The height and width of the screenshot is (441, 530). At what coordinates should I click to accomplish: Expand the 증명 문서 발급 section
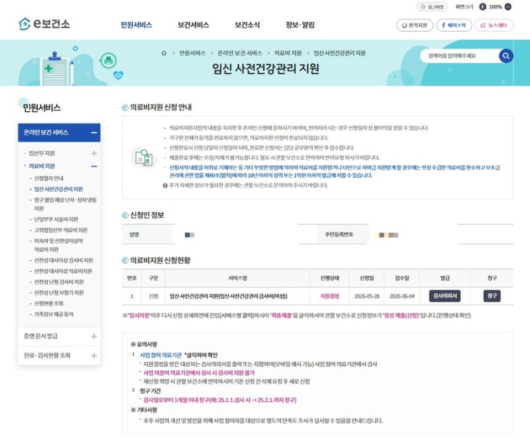pyautogui.click(x=94, y=336)
